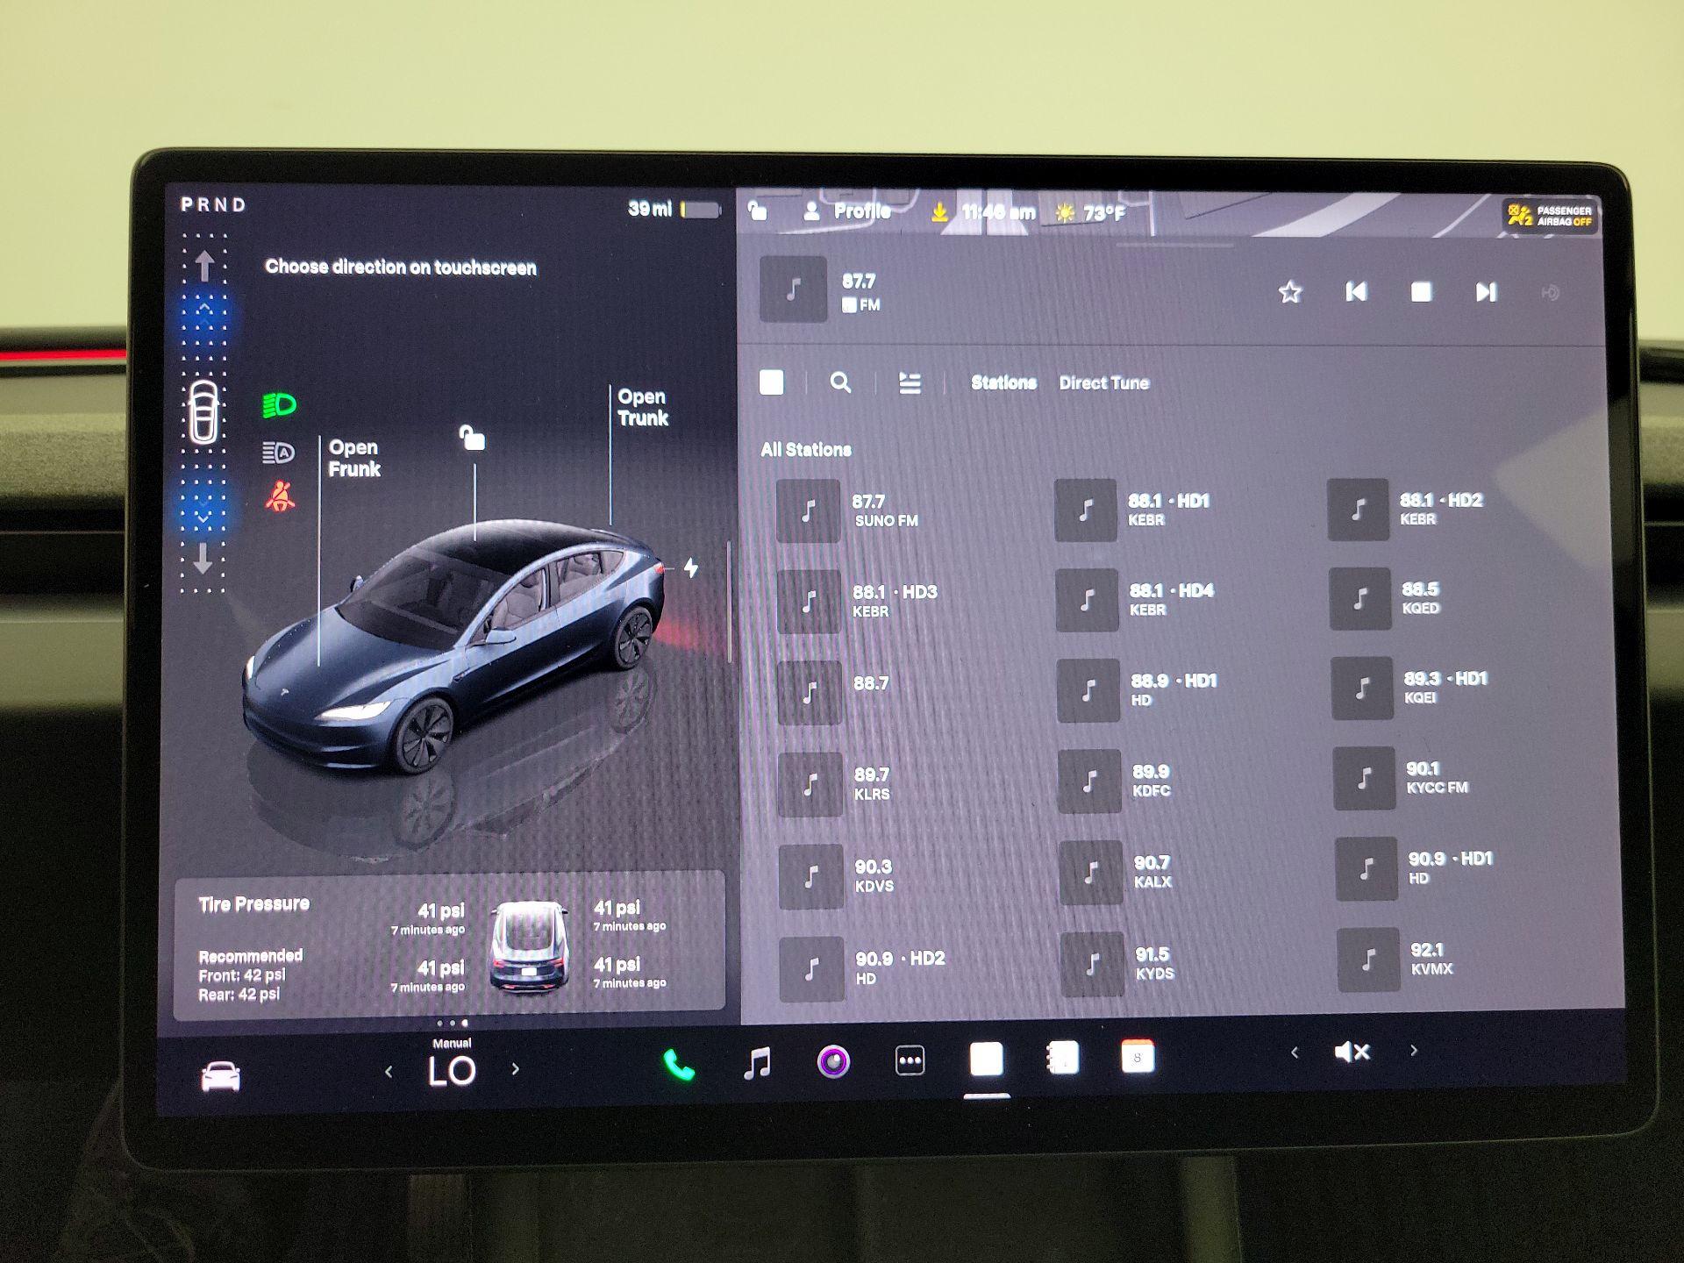Decrease the cabin temperature with the left chevron

point(389,1071)
